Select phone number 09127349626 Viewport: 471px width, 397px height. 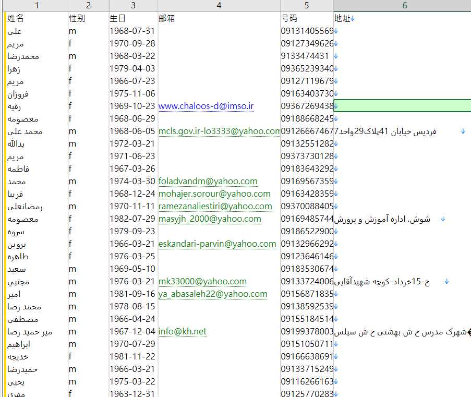pos(307,44)
